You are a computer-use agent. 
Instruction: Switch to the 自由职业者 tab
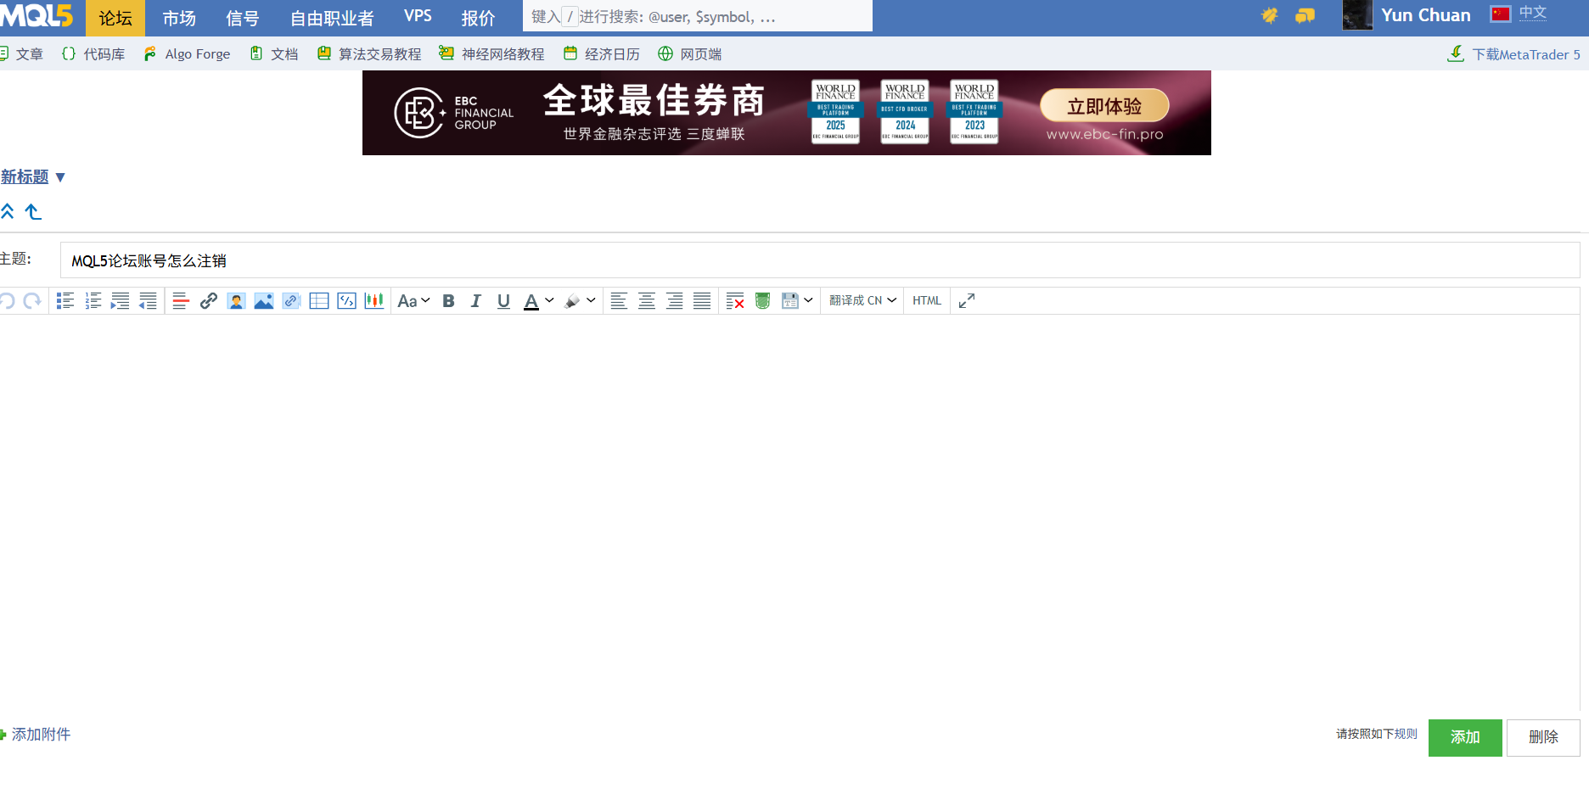tap(332, 18)
